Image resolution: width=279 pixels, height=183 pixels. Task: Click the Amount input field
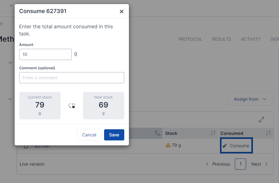tap(45, 54)
